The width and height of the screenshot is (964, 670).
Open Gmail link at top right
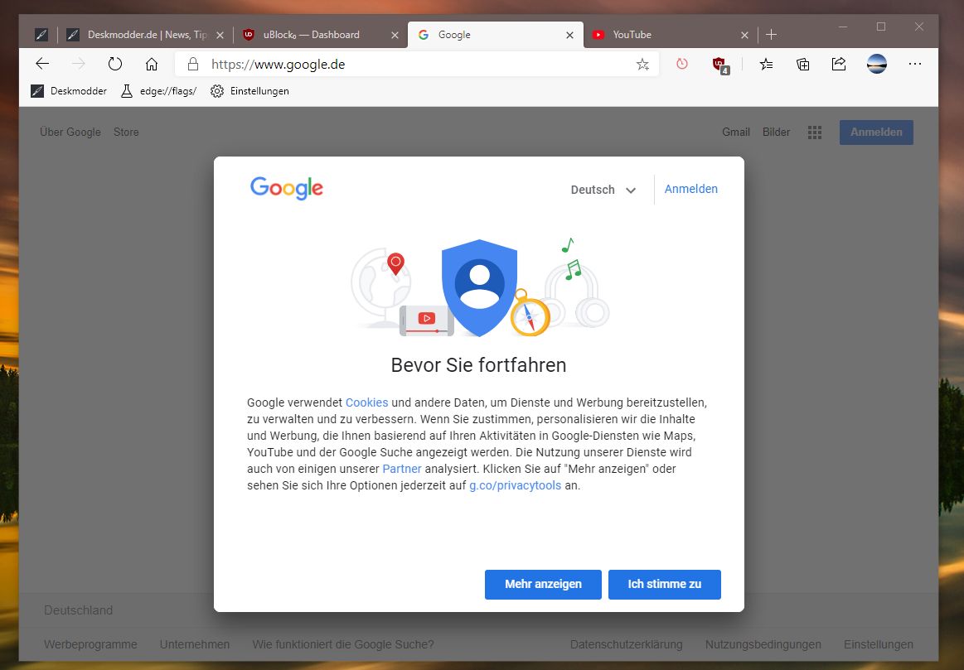point(736,132)
